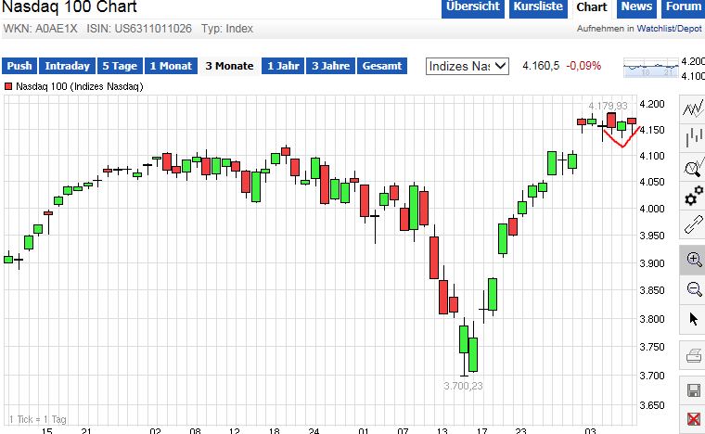Open the News tab
Screen dimensions: 705x434
pos(636,7)
